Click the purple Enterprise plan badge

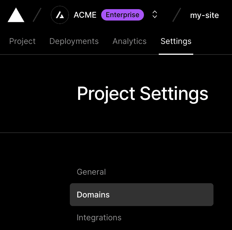point(123,15)
